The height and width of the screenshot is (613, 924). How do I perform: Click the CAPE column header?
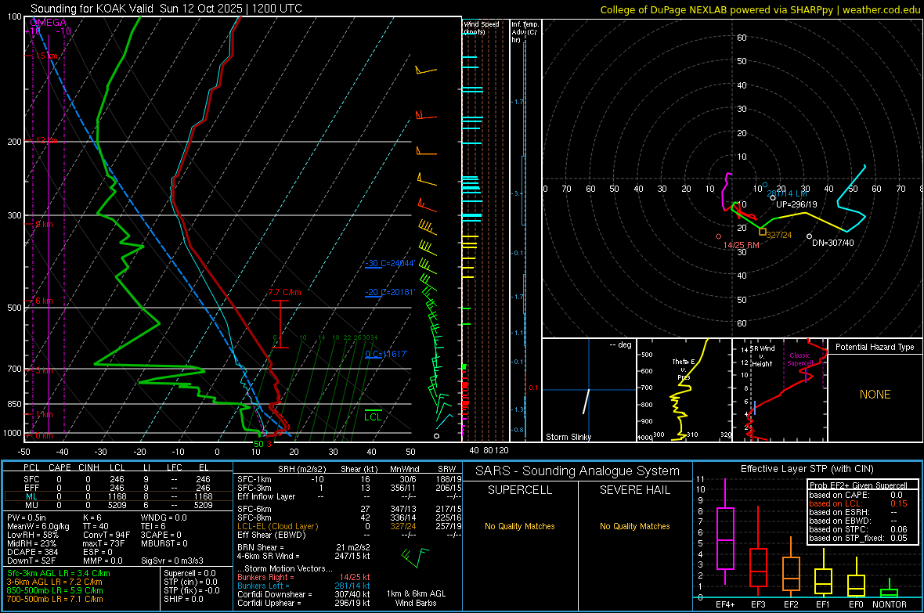[x=60, y=467]
